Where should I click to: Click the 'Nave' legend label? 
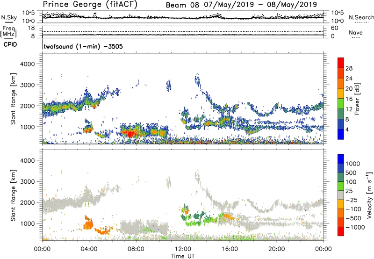[355, 33]
